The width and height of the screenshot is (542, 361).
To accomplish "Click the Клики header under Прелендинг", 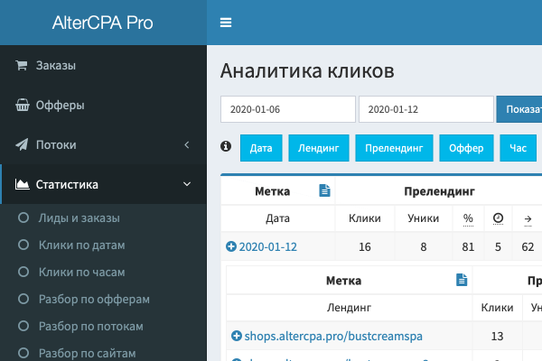I will (365, 218).
